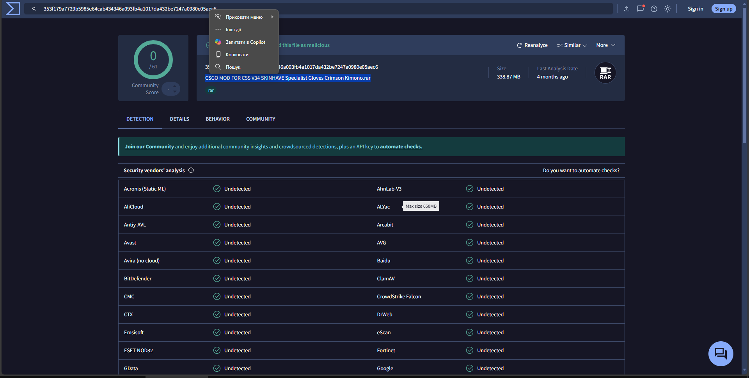This screenshot has height=378, width=749.
Task: Click the Reanalyze button
Action: 532,45
